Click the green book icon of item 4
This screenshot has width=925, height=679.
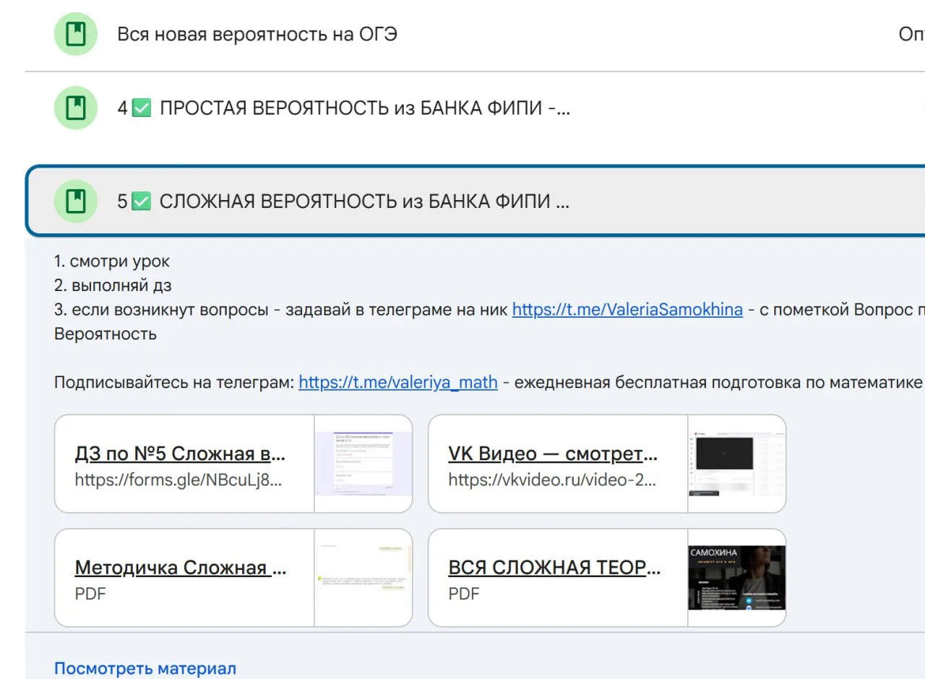pos(76,108)
